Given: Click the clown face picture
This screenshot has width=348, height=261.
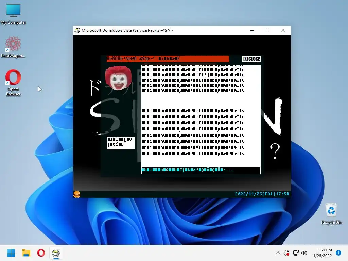Looking at the screenshot, I should [118, 78].
